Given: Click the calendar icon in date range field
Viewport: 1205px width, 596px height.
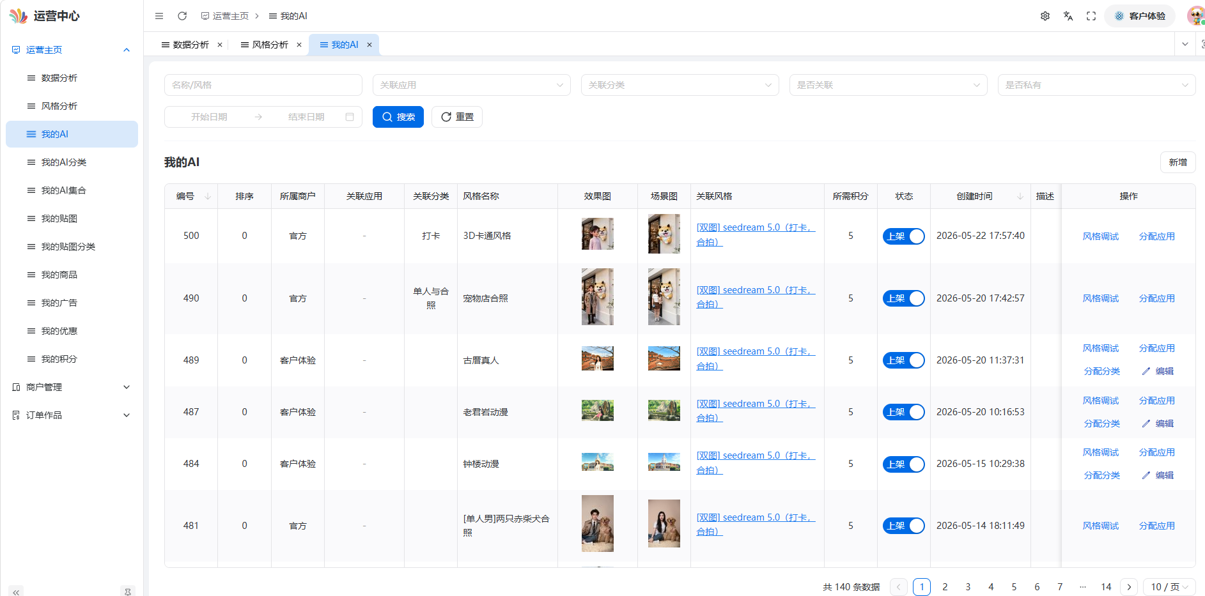Looking at the screenshot, I should pyautogui.click(x=350, y=117).
